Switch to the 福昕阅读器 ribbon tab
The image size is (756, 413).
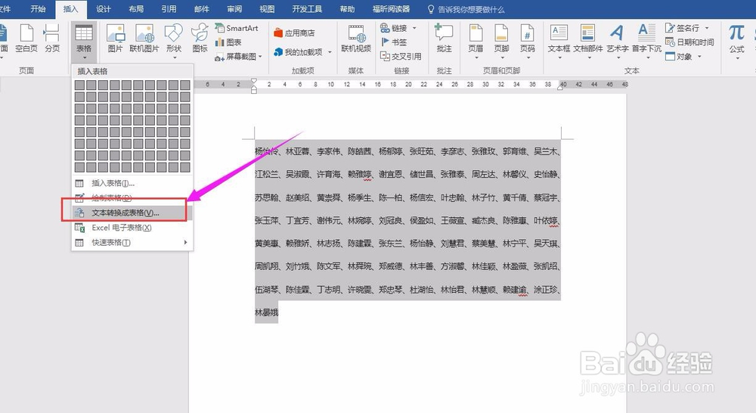[x=391, y=8]
